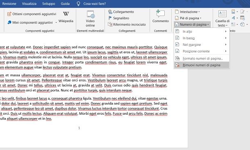Open the WordArt dropdown arrow
Image resolution: width=250 pixels, height=150 pixels.
pyautogui.click(x=237, y=18)
